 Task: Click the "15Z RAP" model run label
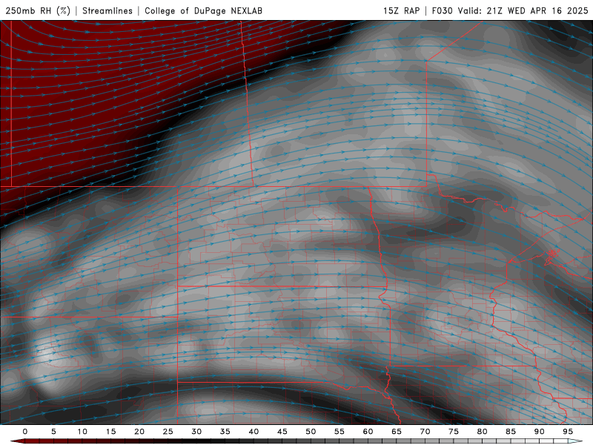tap(401, 10)
